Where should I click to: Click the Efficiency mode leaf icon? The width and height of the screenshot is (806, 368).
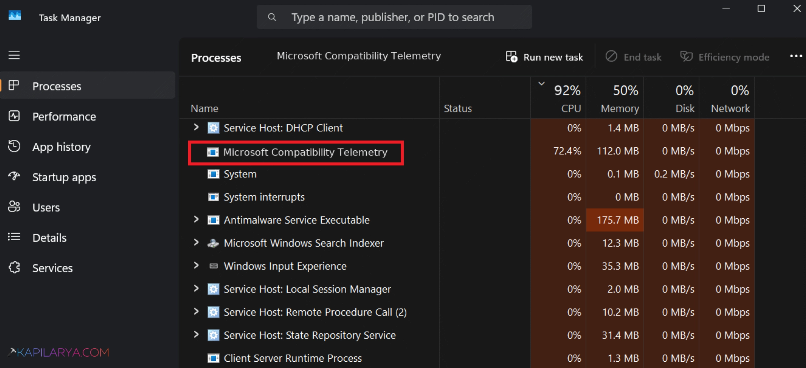tap(686, 57)
